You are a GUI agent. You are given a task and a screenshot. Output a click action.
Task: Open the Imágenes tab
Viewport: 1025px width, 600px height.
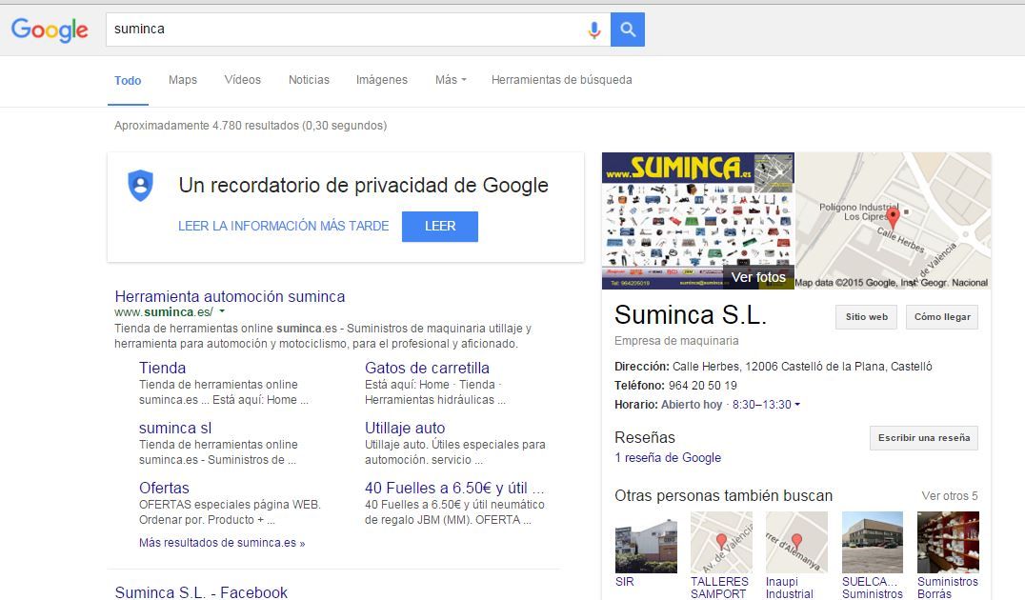(x=382, y=80)
